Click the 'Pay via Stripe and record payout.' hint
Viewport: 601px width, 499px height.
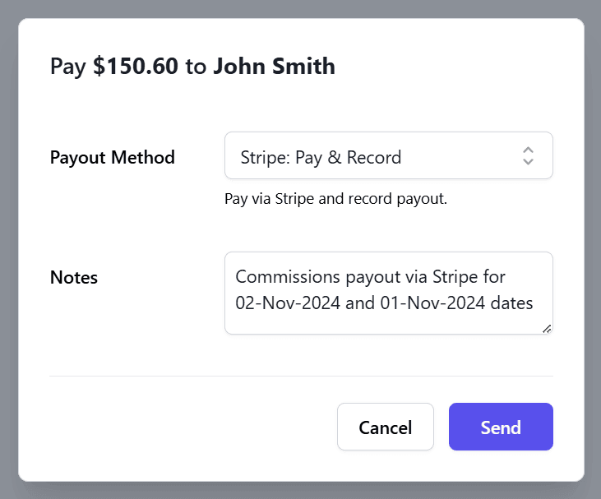click(335, 199)
